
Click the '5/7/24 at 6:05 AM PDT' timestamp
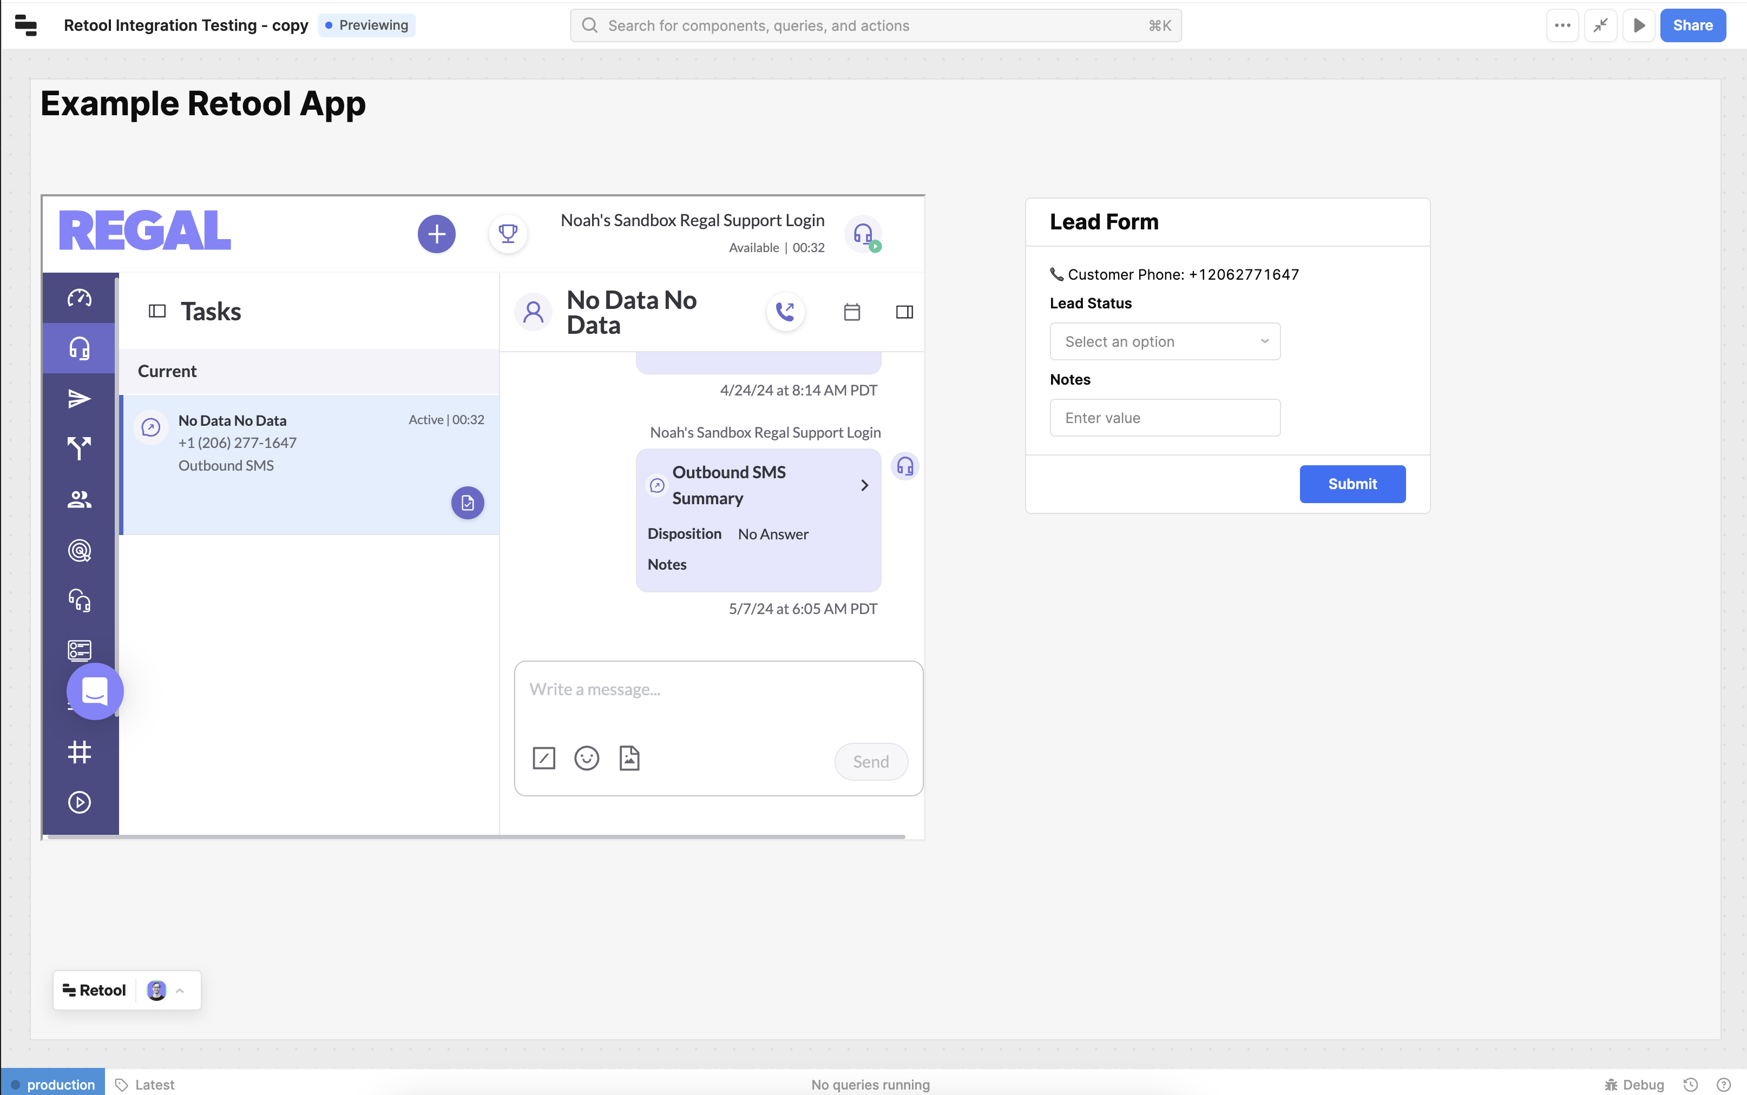tap(803, 608)
